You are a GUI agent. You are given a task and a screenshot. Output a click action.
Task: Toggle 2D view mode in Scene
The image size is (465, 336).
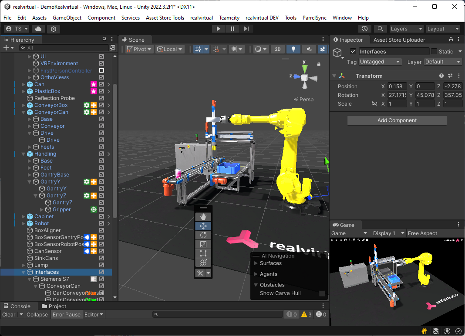coord(278,49)
